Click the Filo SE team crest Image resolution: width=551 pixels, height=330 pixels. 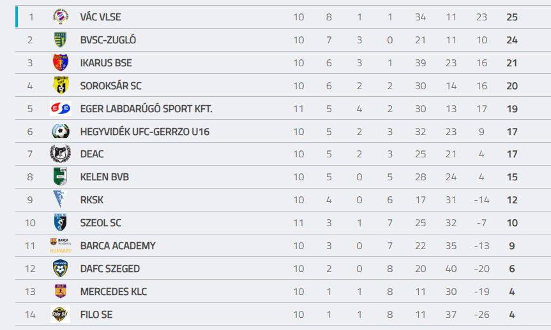(60, 315)
